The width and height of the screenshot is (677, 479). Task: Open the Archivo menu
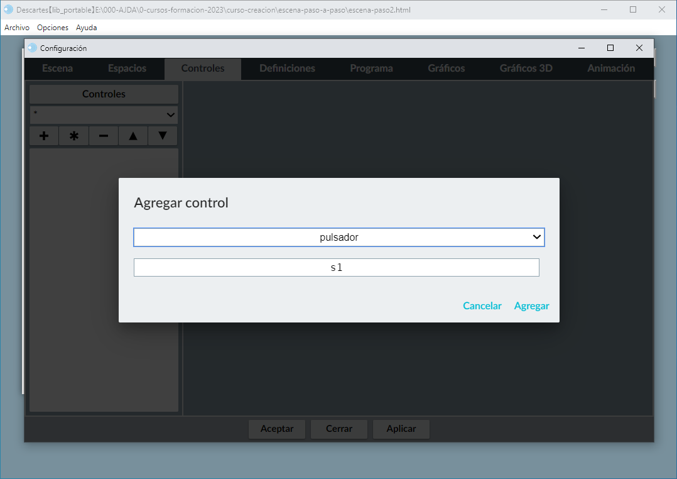[17, 28]
